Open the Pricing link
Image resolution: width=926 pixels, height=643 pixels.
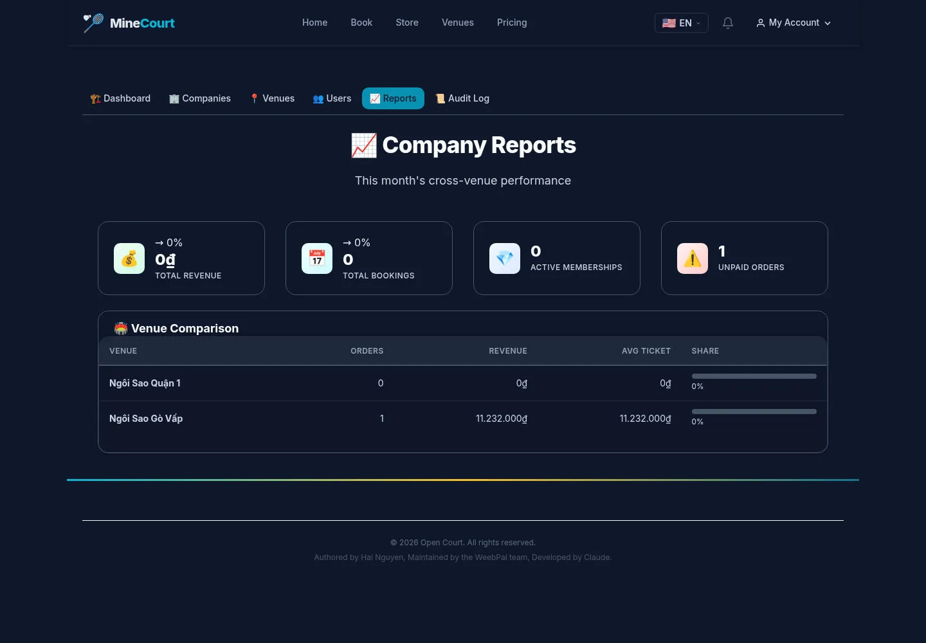click(512, 23)
